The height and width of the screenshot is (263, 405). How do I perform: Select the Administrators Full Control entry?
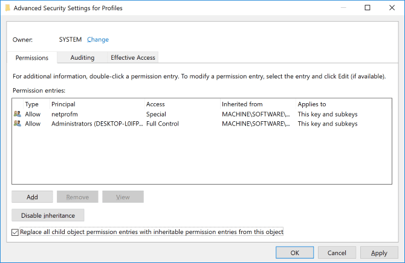[202, 124]
